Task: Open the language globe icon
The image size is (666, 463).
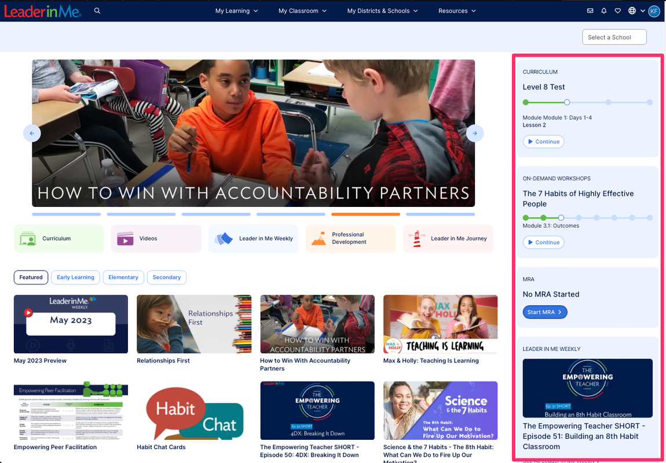Action: 632,10
